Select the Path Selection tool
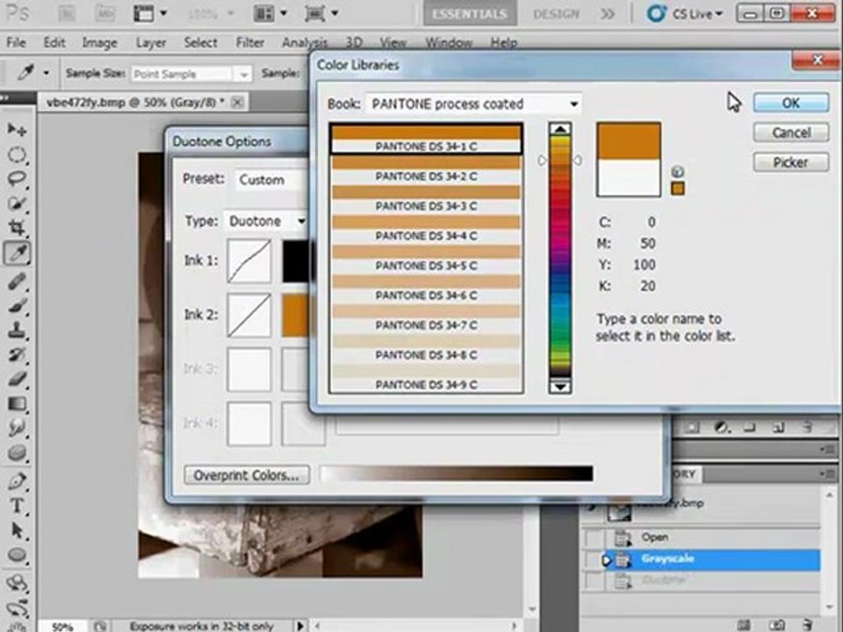 [17, 530]
